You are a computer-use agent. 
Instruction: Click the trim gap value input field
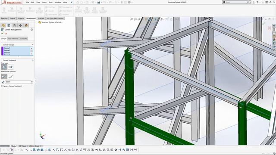point(18,82)
